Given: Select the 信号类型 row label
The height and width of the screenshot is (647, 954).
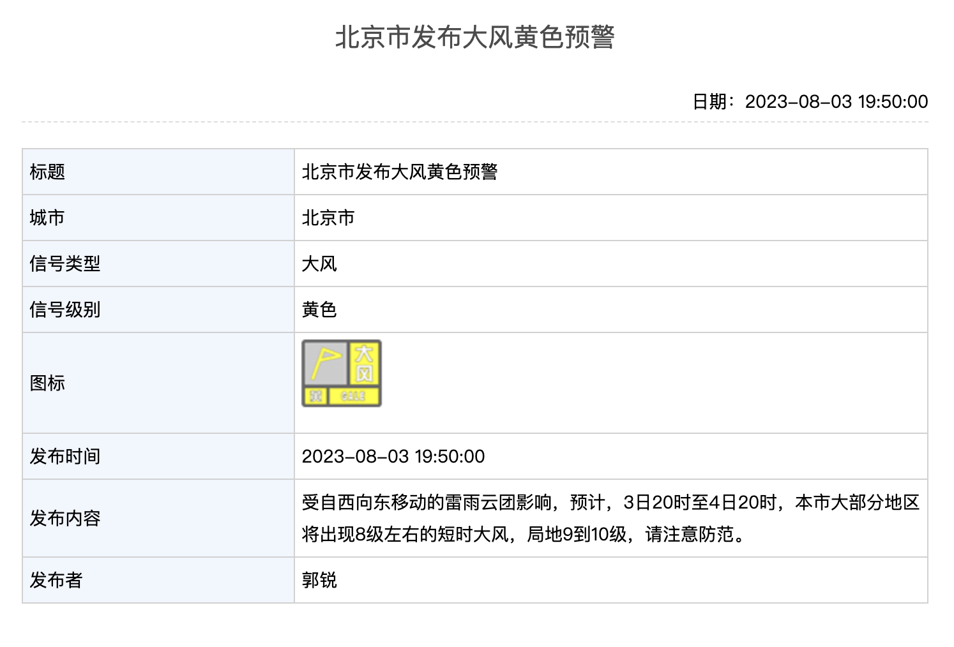Looking at the screenshot, I should (x=65, y=264).
